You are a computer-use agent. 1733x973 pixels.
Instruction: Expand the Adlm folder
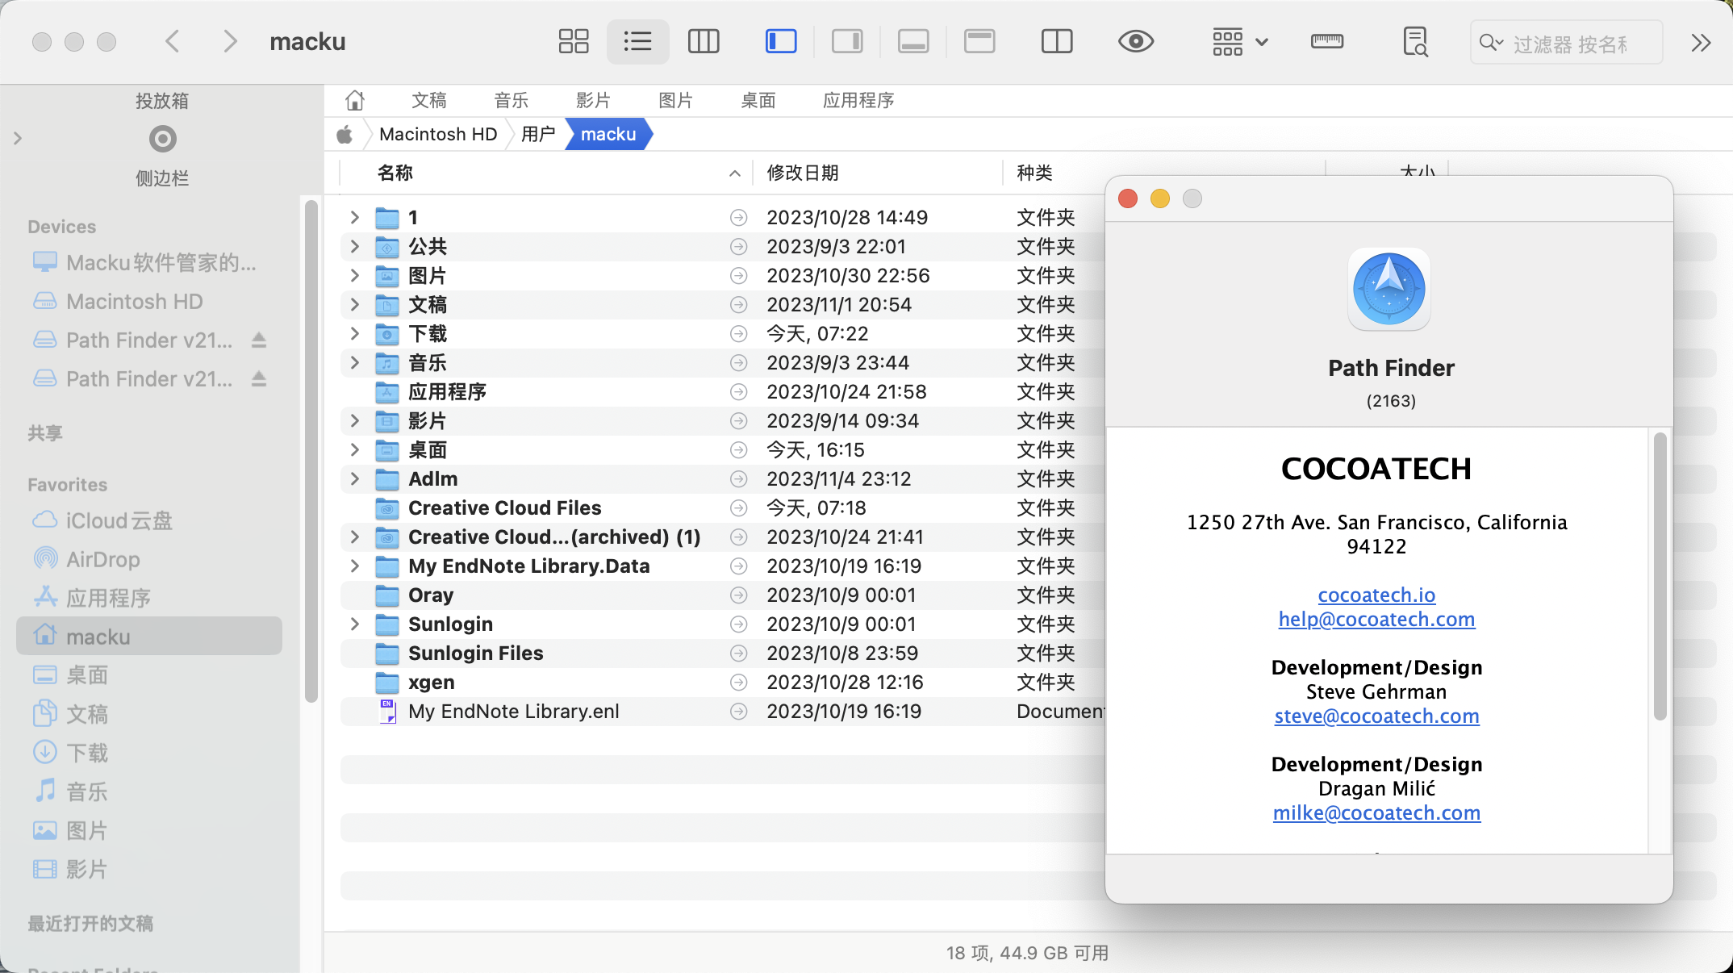354,478
